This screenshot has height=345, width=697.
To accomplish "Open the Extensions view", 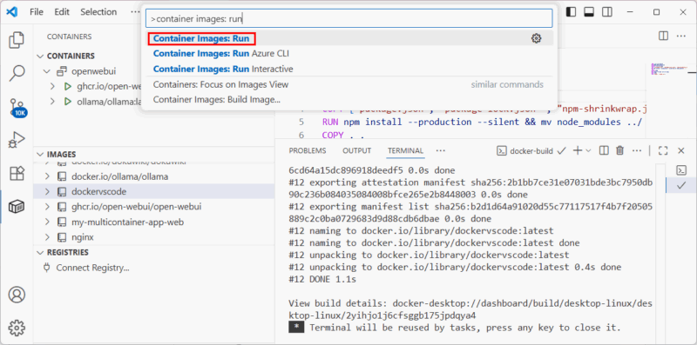I will coord(17,174).
